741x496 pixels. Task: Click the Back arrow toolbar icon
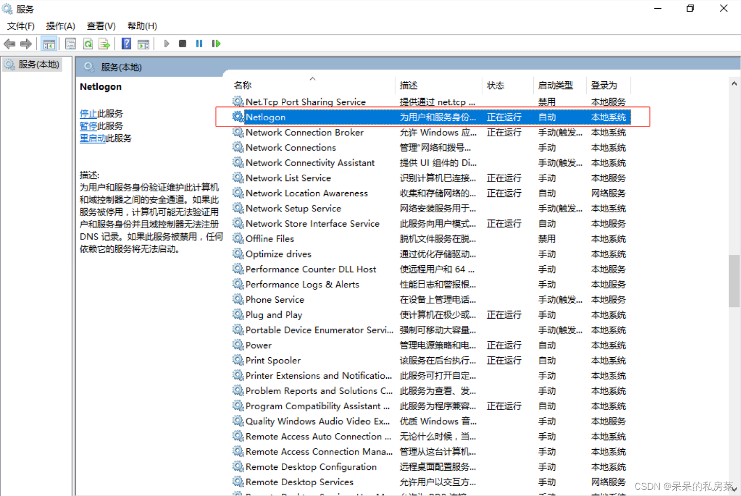(x=9, y=44)
